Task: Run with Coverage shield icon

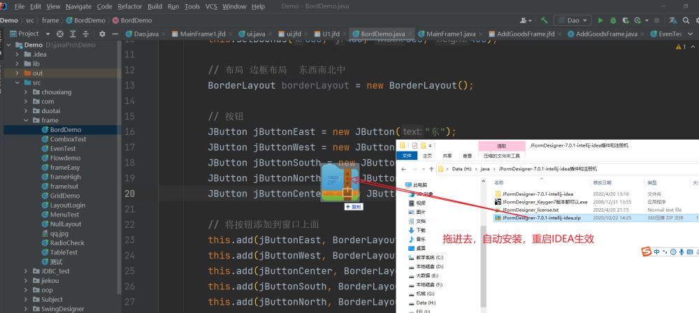Action: (x=626, y=20)
